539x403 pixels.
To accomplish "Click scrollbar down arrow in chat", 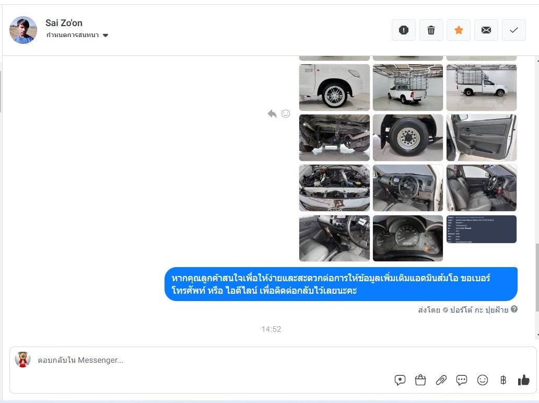I will pos(537,335).
